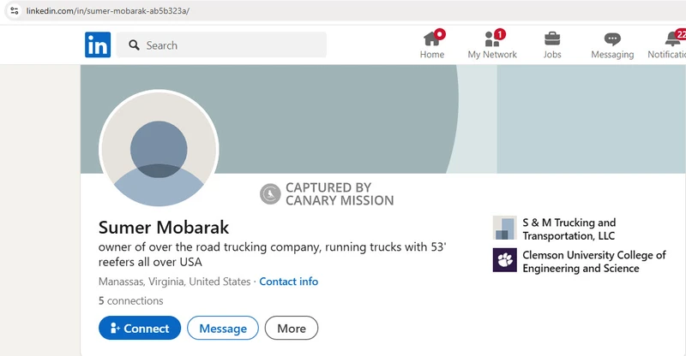This screenshot has width=686, height=356.
Task: Click the name Sumer Mobarak
Action: [x=164, y=228]
